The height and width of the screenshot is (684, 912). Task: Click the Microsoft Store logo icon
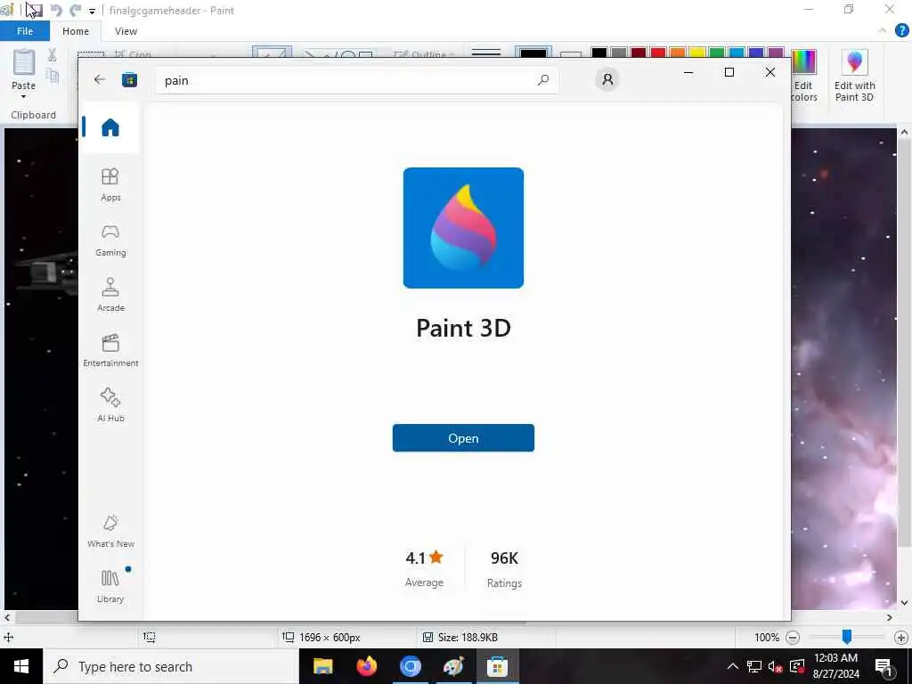pyautogui.click(x=129, y=79)
